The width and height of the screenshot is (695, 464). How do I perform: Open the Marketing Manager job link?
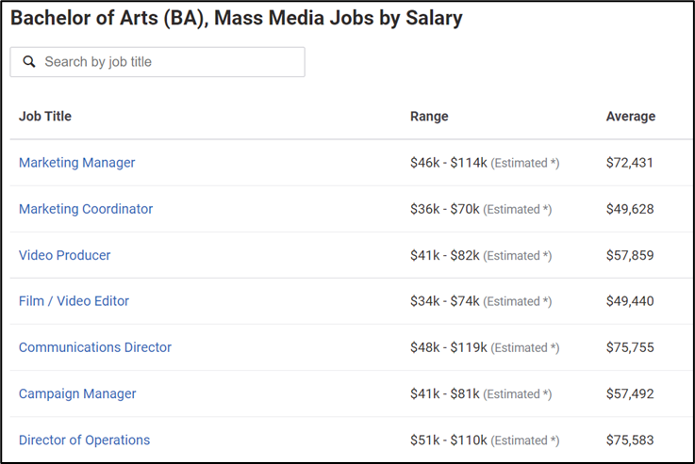[x=76, y=163]
